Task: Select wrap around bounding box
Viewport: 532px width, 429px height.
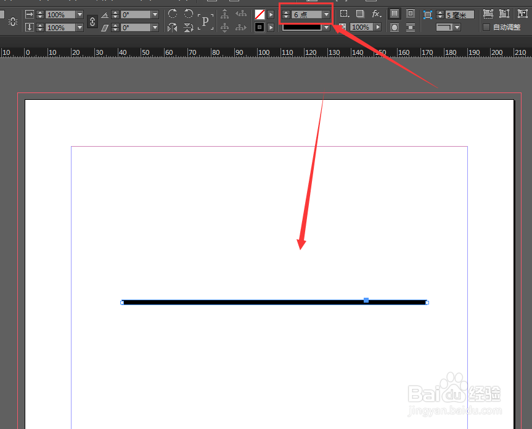Action: click(x=411, y=14)
